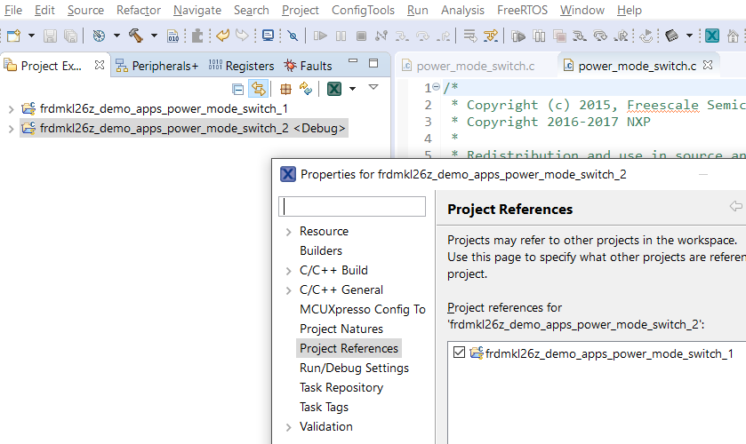Click the green X icon in Project Explorer
Screen dimensions: 746x444
(334, 89)
